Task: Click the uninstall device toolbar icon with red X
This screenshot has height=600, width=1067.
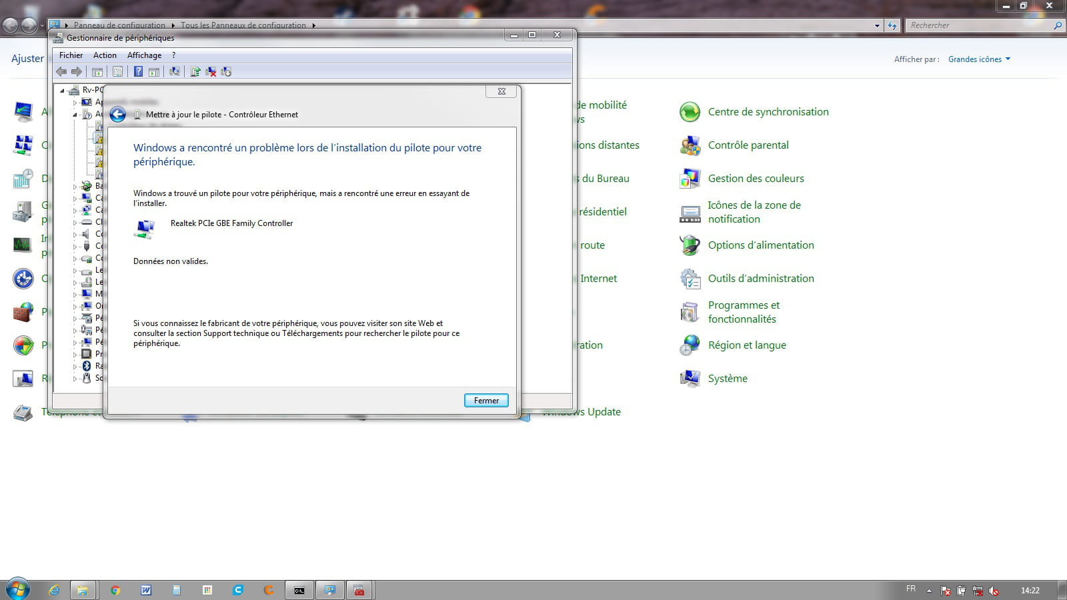Action: [x=211, y=72]
